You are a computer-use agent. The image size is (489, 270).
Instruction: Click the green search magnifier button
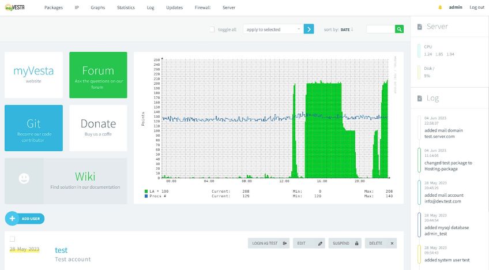(x=399, y=29)
